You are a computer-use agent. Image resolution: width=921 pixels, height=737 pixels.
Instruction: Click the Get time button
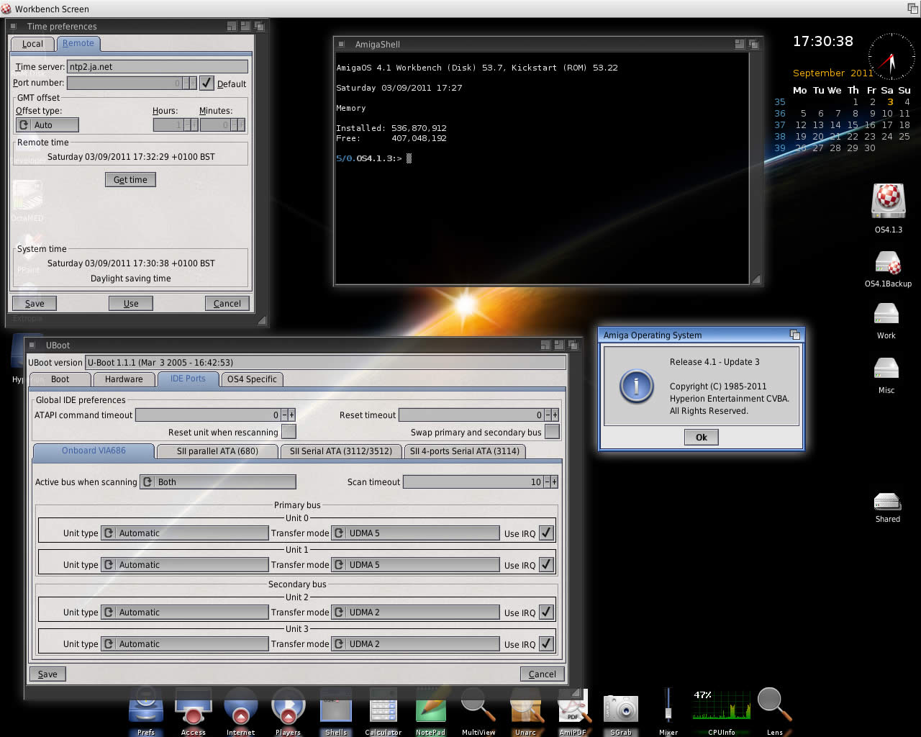coord(130,180)
